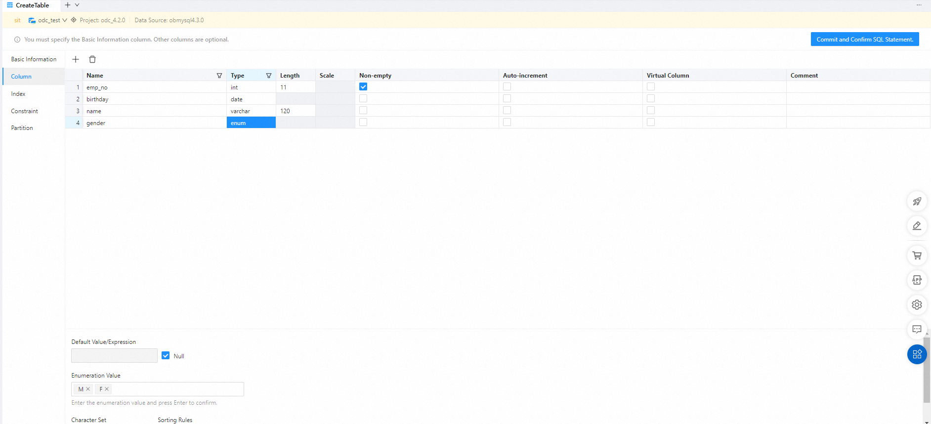Click Commit and Confirm SQL Statement button
Screen dimensions: 931x424
click(865, 40)
